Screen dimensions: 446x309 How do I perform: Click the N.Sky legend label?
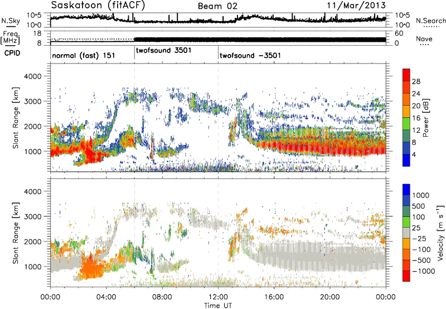(x=11, y=21)
